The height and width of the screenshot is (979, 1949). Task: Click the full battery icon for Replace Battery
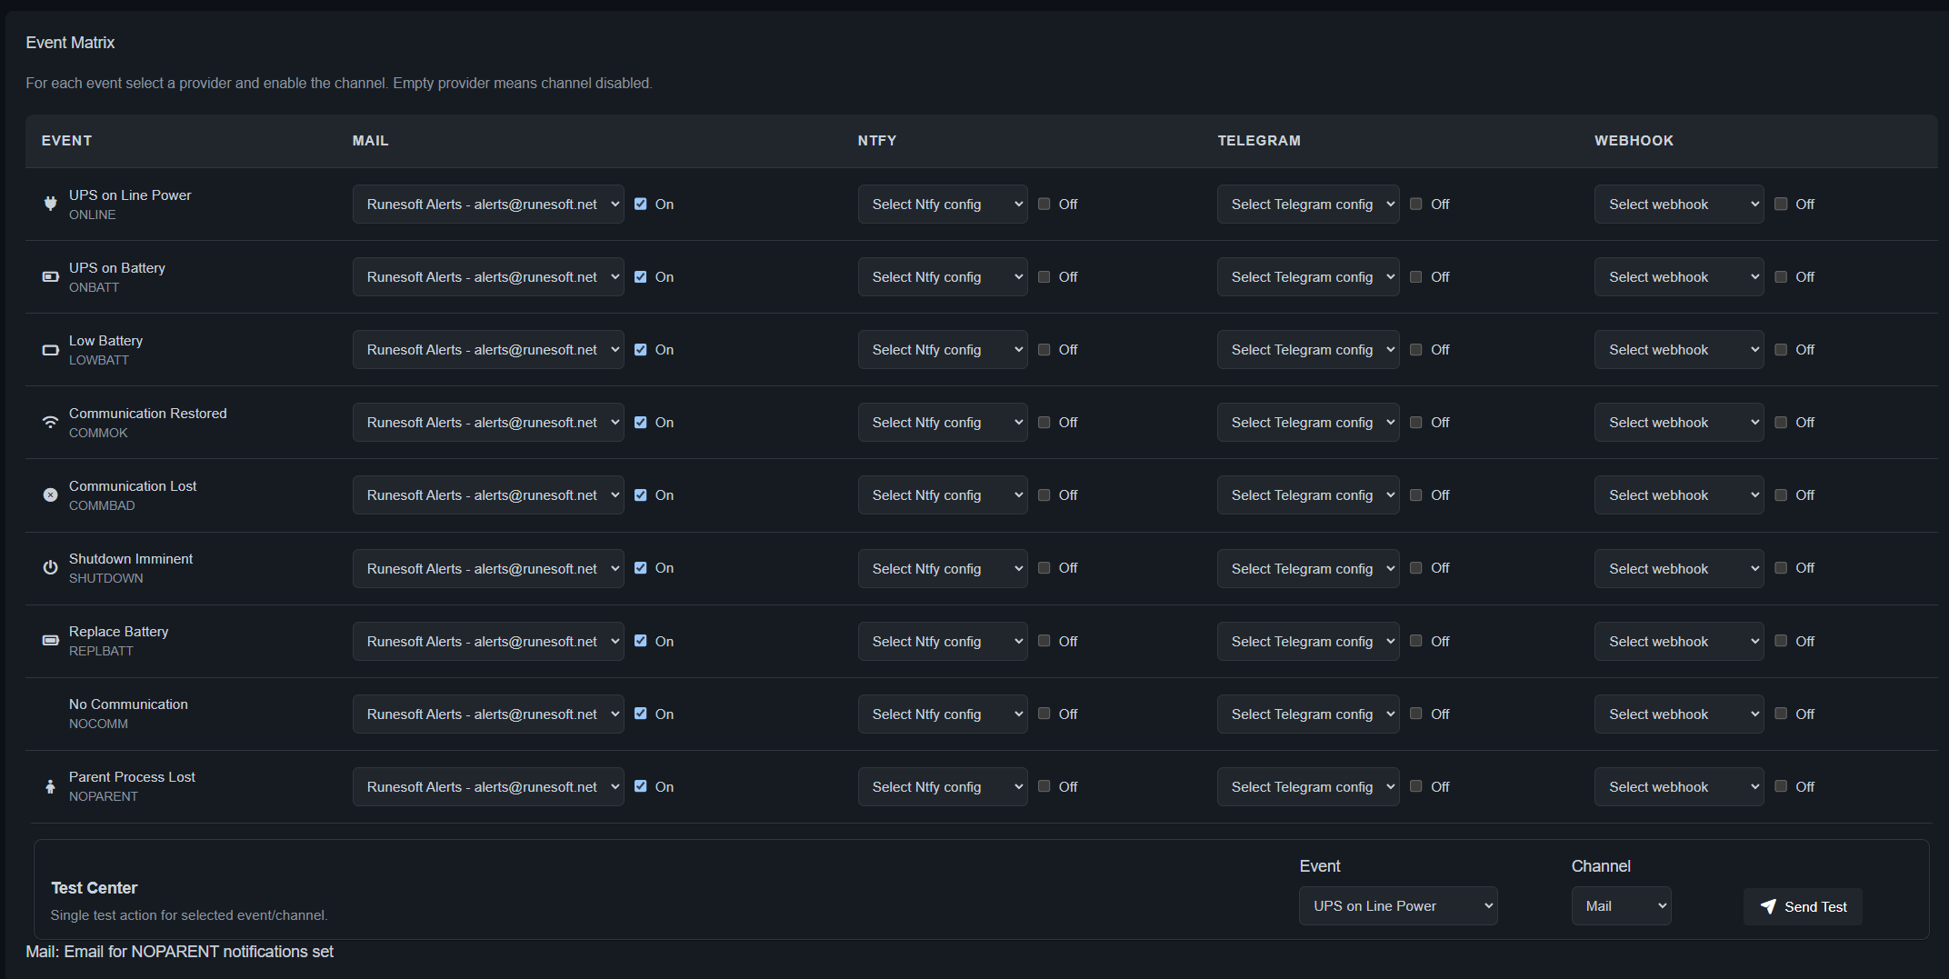(x=51, y=641)
